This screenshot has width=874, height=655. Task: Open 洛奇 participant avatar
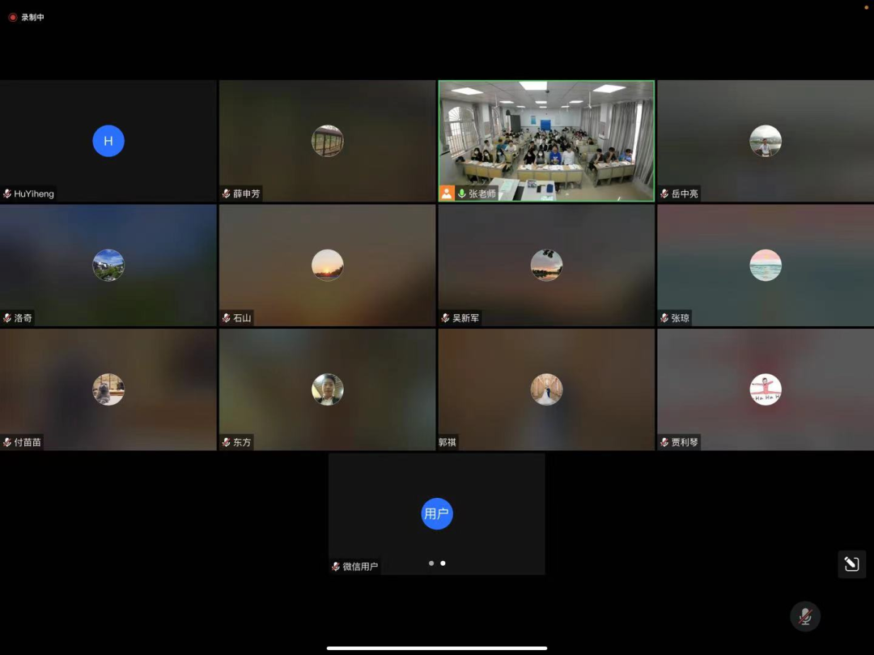[108, 265]
